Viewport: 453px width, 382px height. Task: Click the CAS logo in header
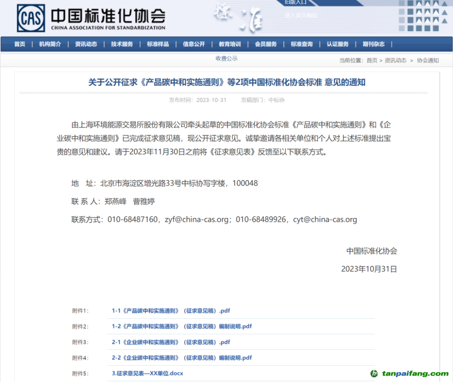point(31,18)
